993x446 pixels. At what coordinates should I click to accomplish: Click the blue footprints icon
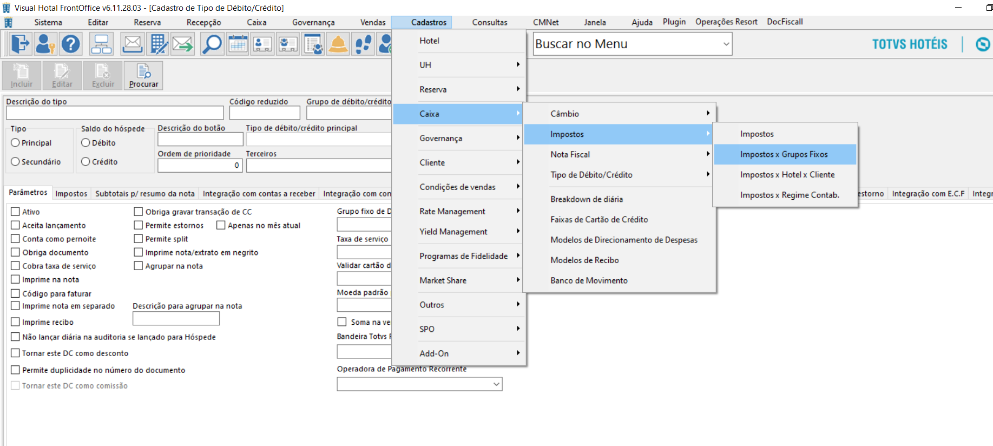point(364,44)
